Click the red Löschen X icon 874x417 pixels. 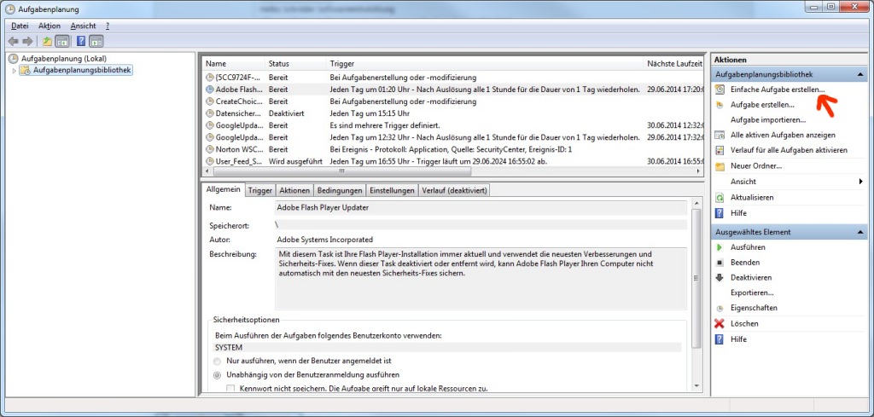720,323
